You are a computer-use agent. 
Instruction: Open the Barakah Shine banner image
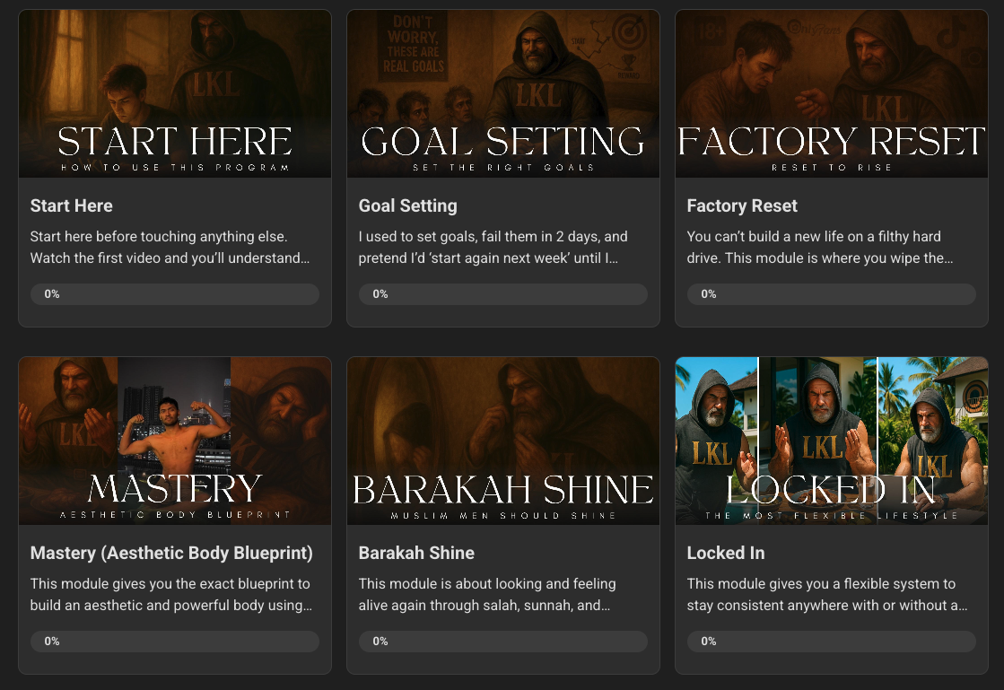tap(503, 441)
